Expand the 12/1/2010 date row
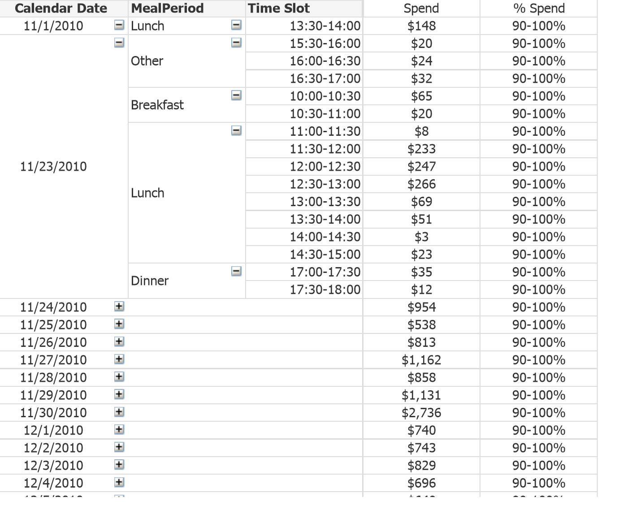 (x=119, y=430)
